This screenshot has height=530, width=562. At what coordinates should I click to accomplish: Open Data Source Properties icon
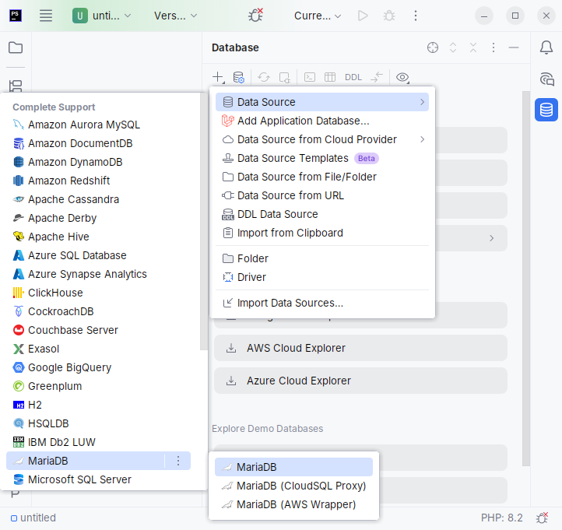click(x=238, y=77)
